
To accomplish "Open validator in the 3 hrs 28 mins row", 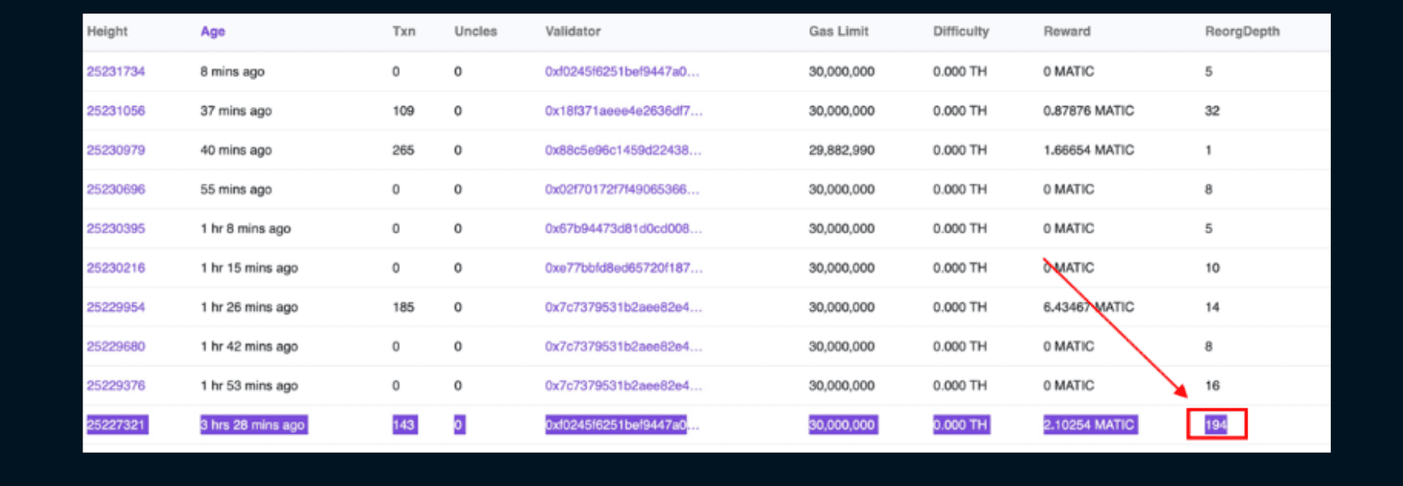I will [622, 425].
